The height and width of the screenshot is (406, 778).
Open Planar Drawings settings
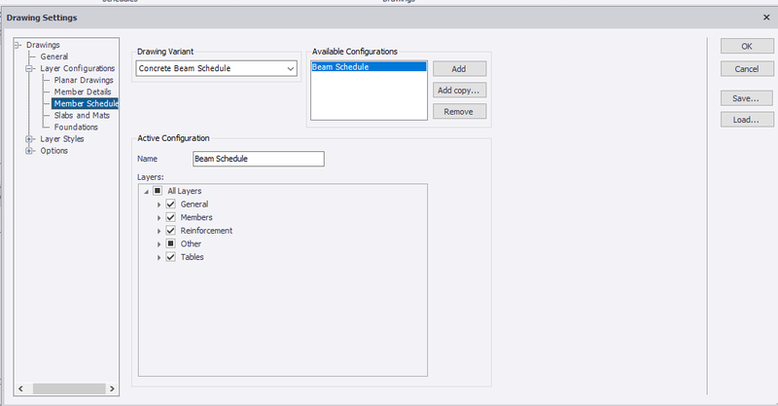(84, 80)
